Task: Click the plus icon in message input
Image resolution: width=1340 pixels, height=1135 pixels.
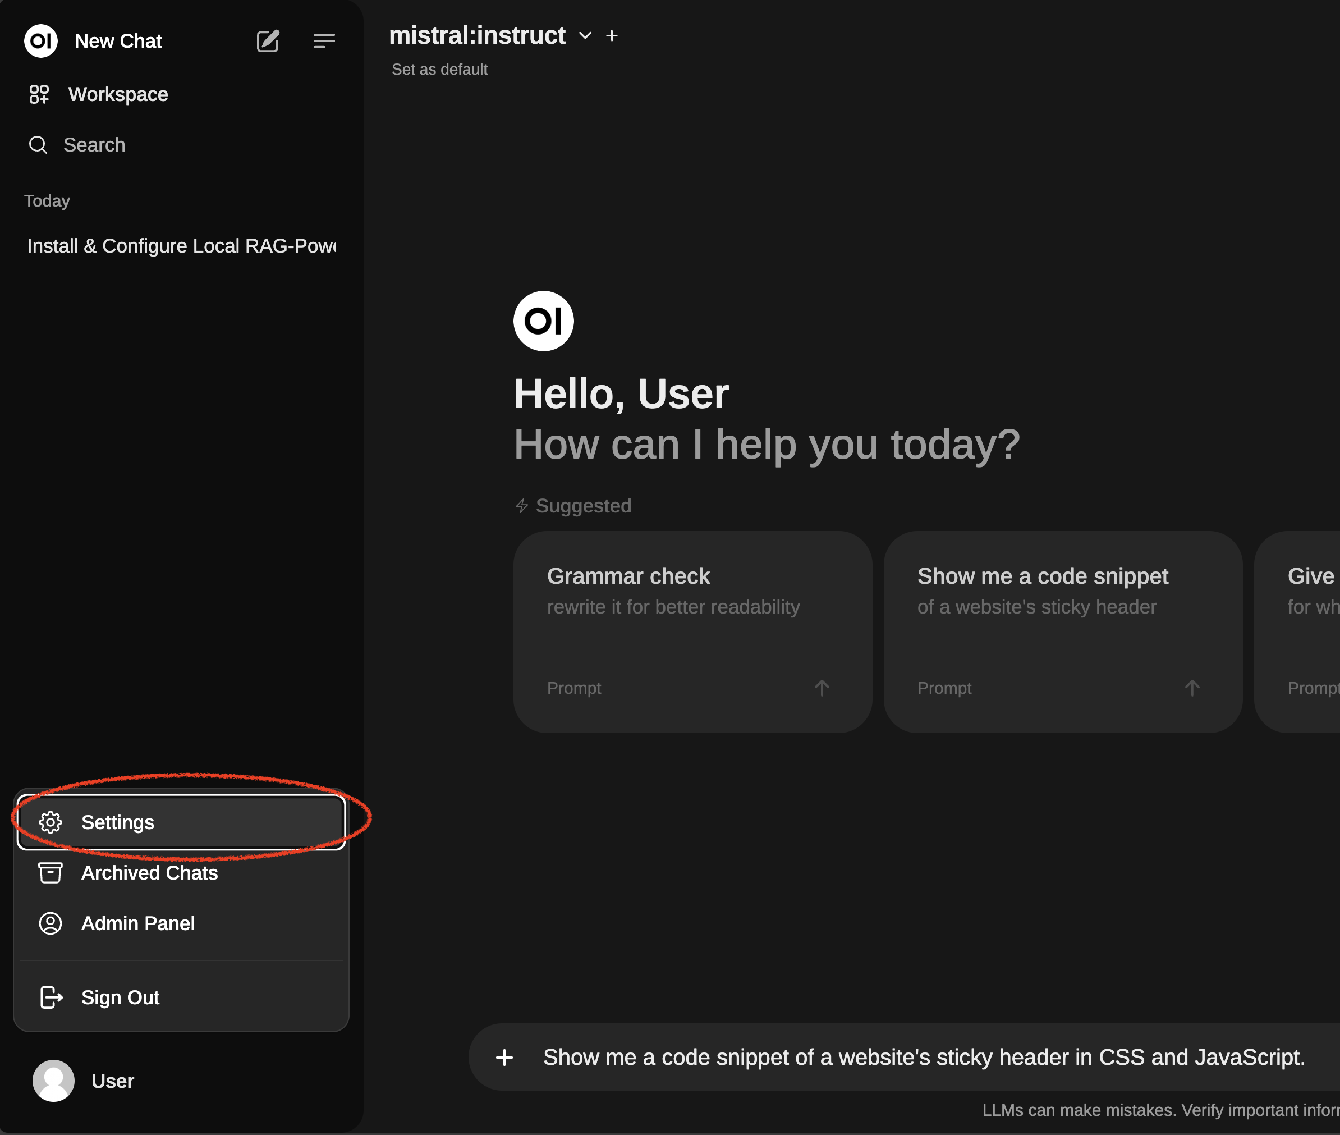Action: click(504, 1057)
